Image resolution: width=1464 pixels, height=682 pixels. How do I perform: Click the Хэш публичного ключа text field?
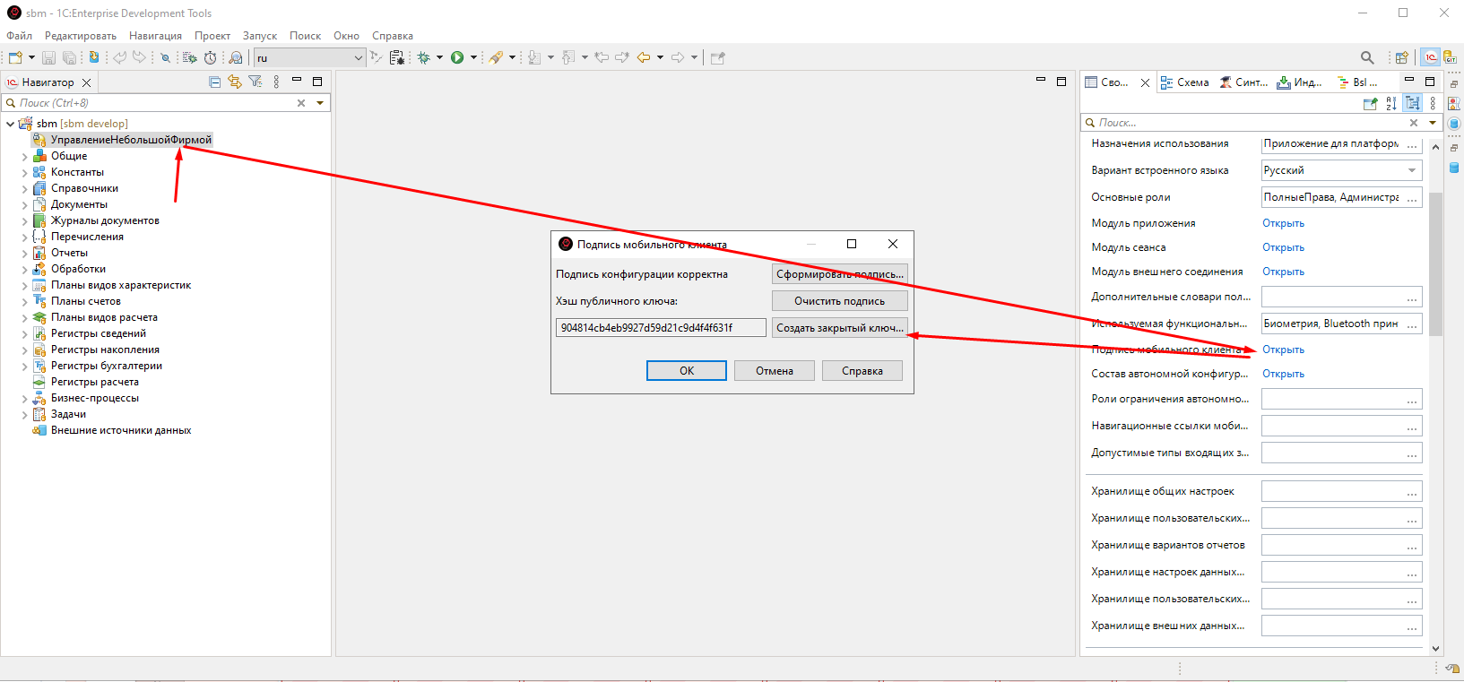[660, 328]
